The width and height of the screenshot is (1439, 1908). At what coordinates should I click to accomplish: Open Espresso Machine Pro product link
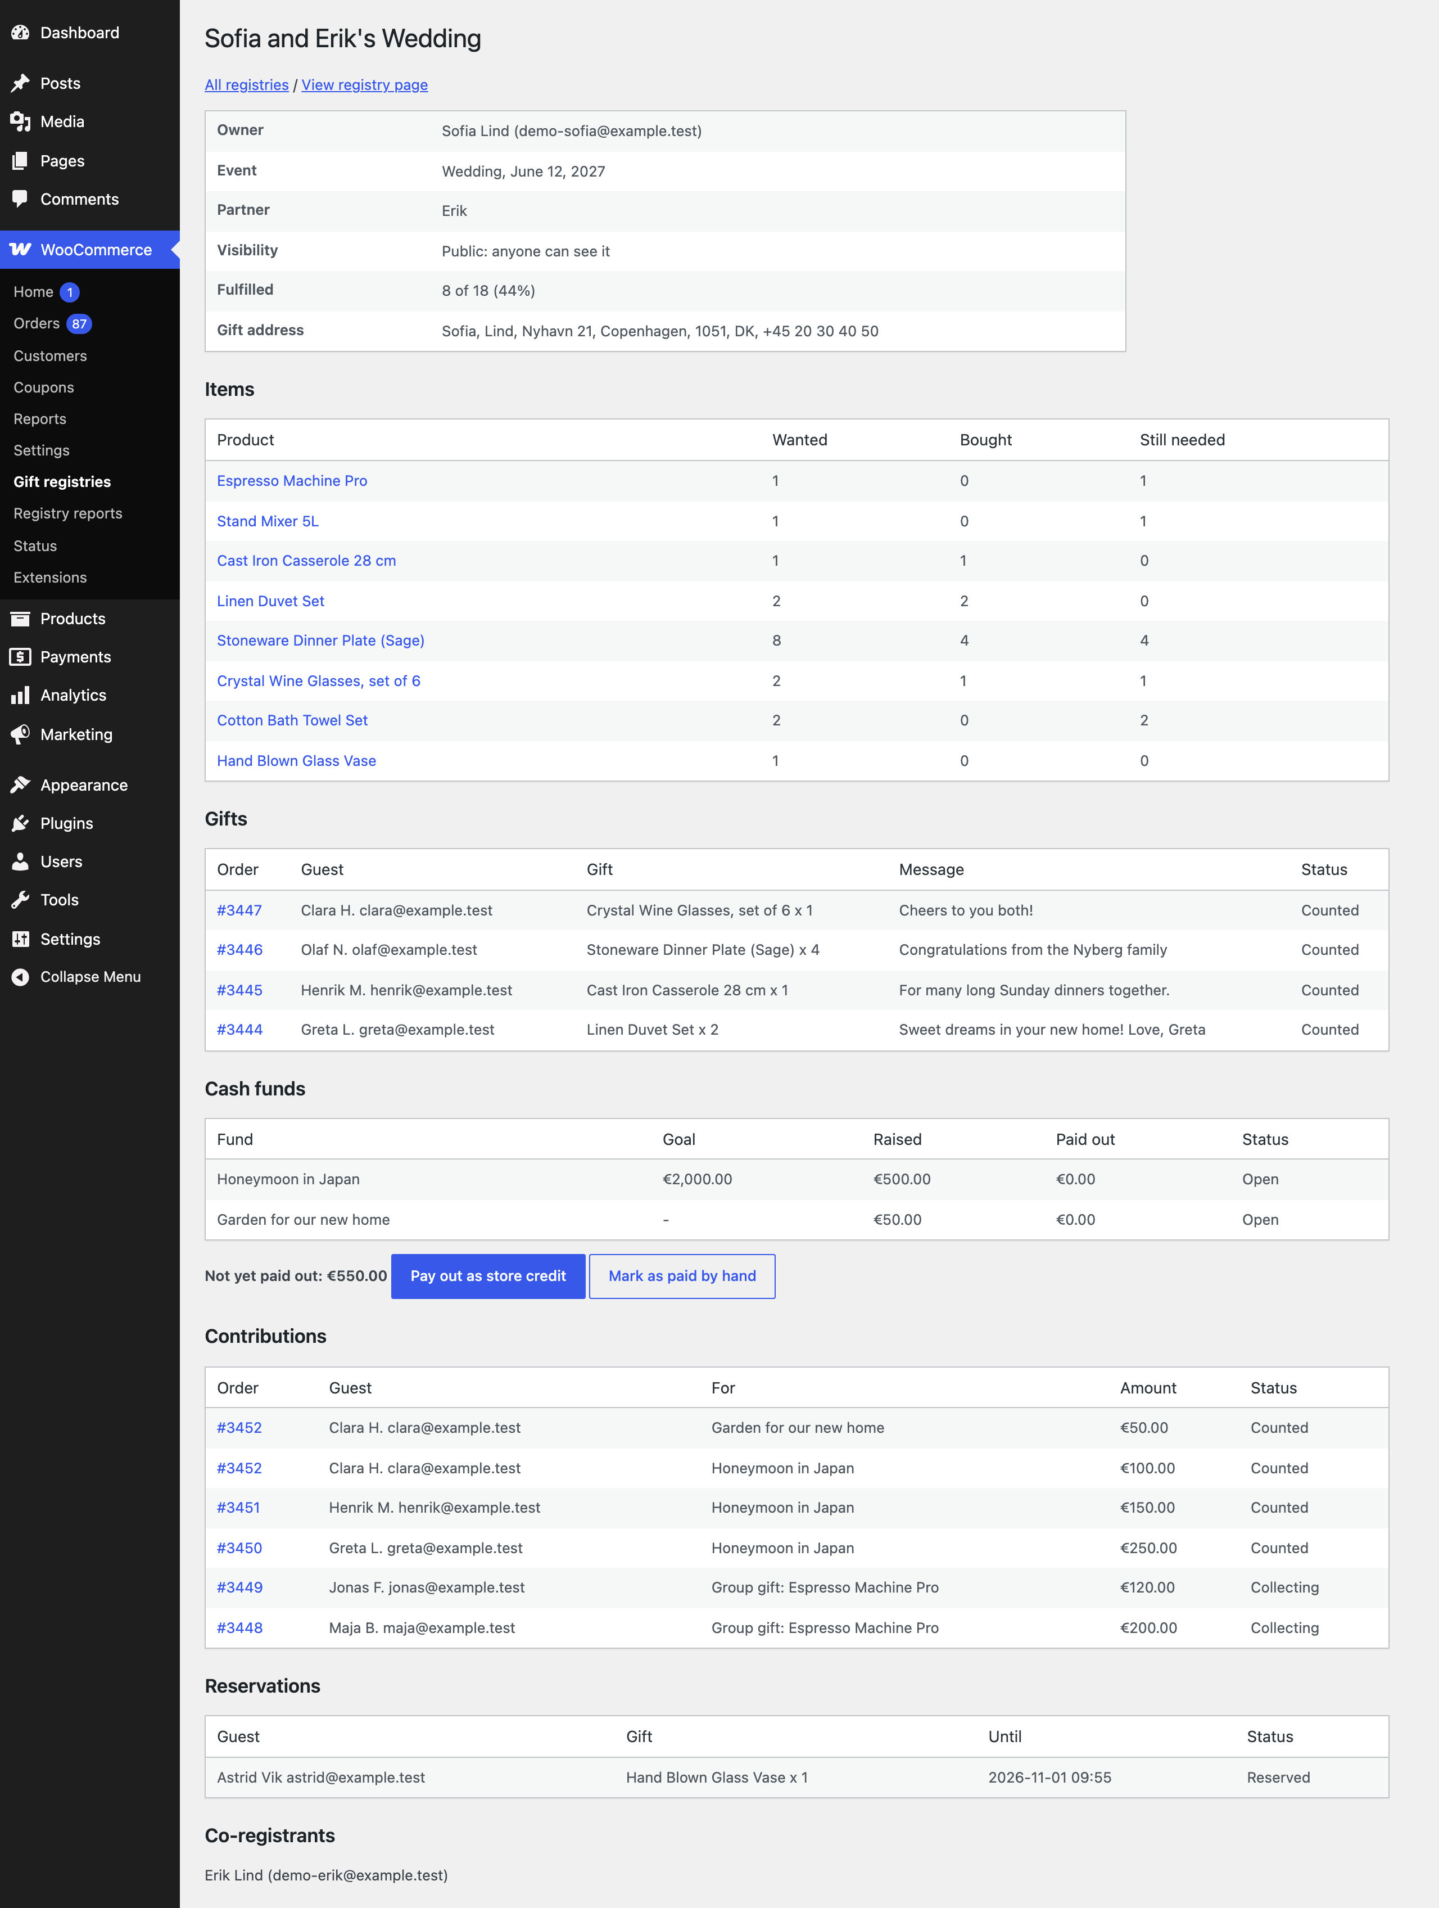pos(292,480)
